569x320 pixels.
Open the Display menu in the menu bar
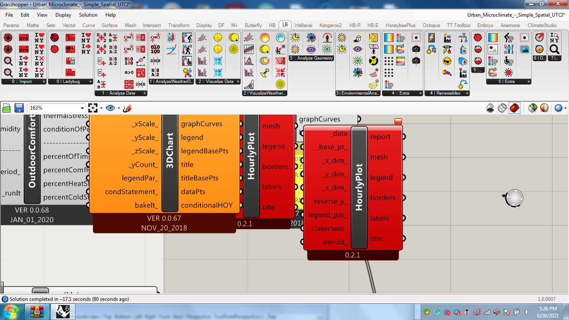click(63, 15)
